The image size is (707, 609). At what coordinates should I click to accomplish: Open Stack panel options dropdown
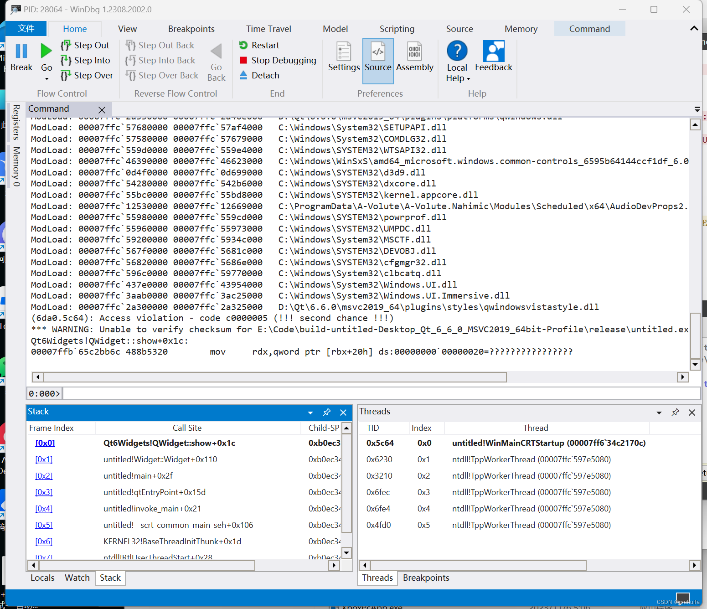310,413
